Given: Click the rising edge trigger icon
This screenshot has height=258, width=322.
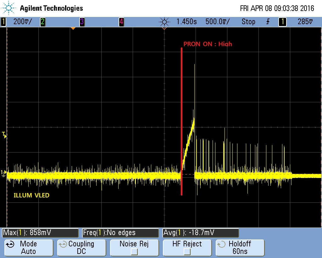Looking at the screenshot, I should [x=268, y=22].
